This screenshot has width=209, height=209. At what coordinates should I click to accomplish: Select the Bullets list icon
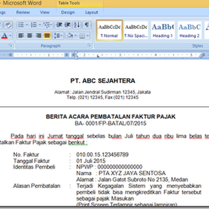click(21, 25)
